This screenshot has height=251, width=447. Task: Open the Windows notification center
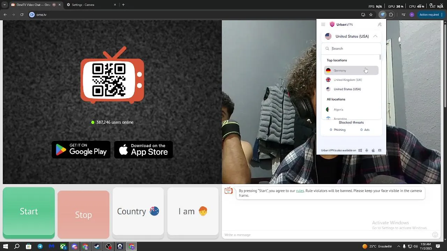click(x=438, y=246)
